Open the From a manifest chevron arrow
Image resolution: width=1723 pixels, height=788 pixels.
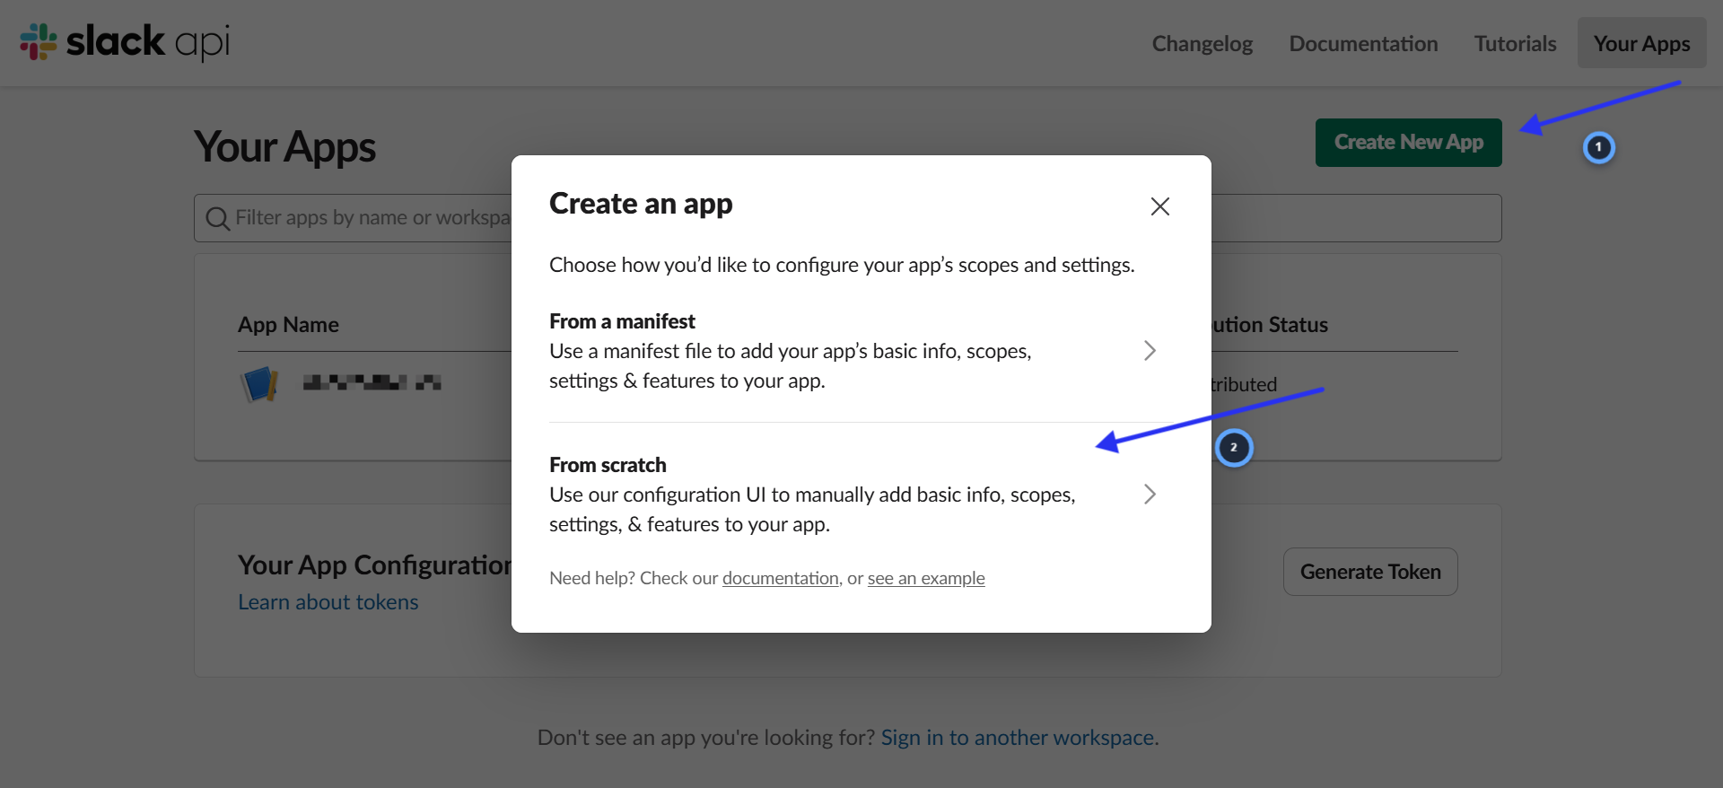(1150, 350)
